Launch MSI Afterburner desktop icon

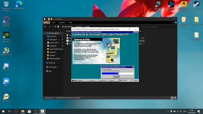(x=6, y=51)
